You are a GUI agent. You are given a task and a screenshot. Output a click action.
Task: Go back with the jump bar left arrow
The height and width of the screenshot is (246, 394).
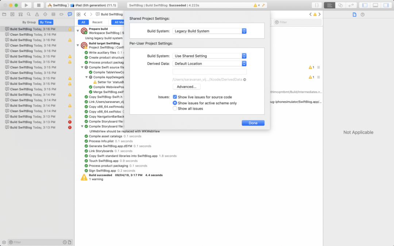click(x=85, y=14)
